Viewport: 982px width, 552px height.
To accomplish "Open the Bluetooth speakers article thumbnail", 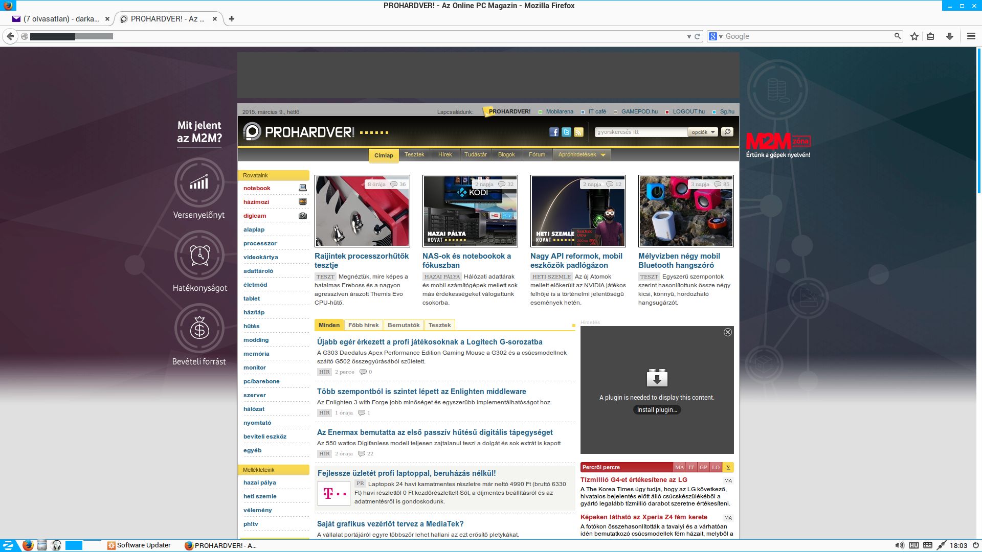I will [x=686, y=211].
